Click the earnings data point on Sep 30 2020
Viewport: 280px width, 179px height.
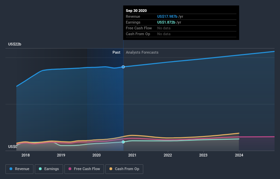(123, 142)
